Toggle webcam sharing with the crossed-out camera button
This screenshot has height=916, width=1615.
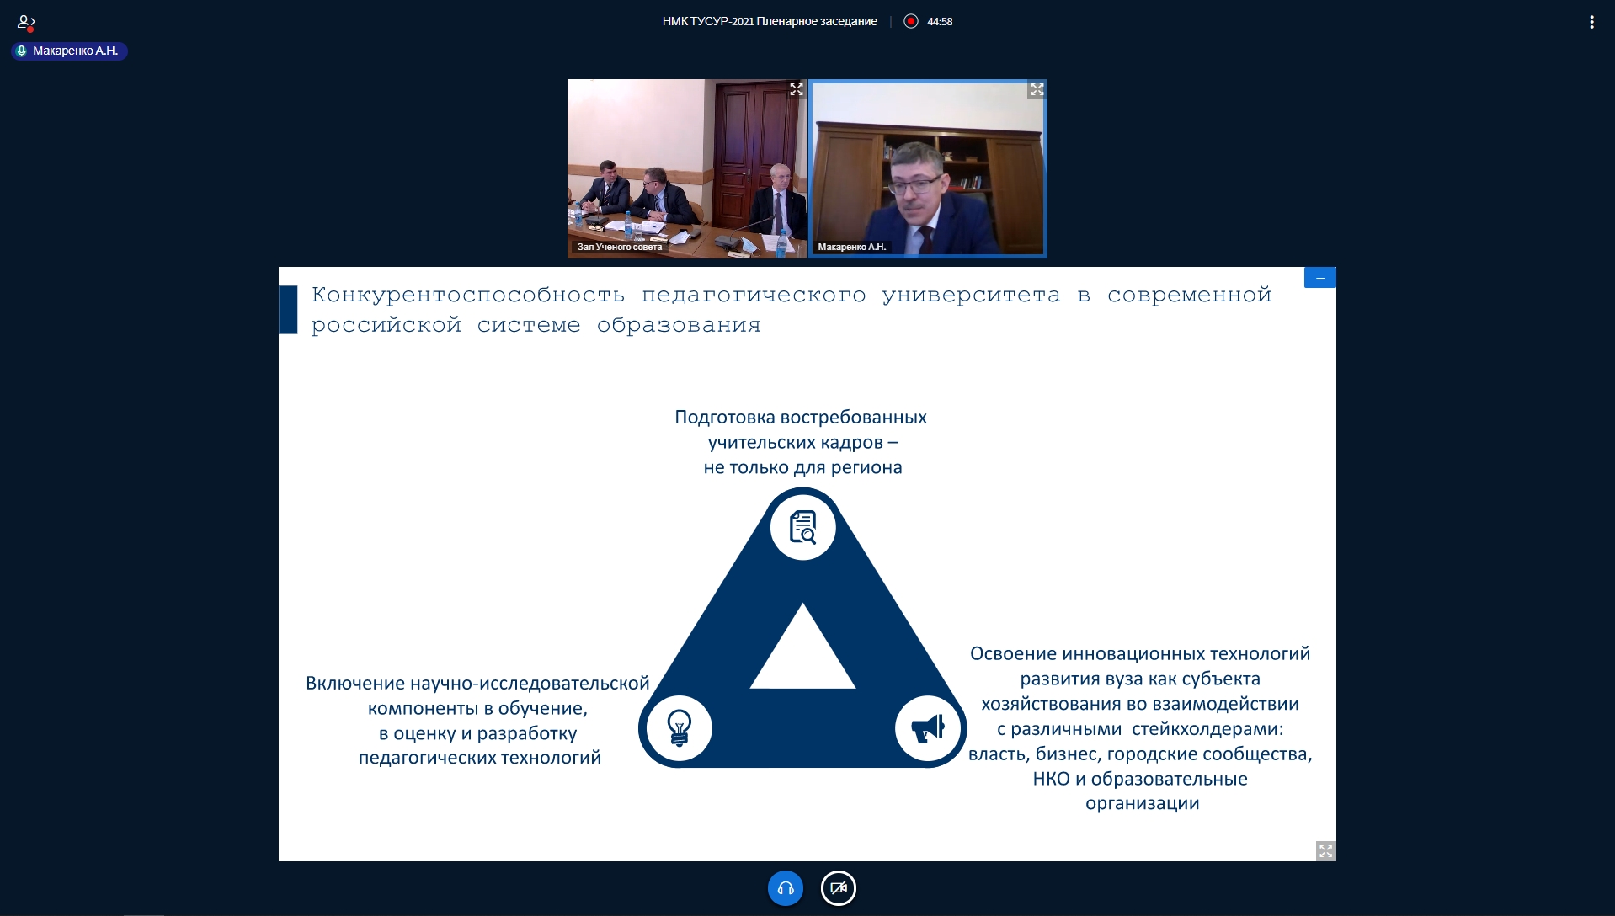tap(838, 888)
